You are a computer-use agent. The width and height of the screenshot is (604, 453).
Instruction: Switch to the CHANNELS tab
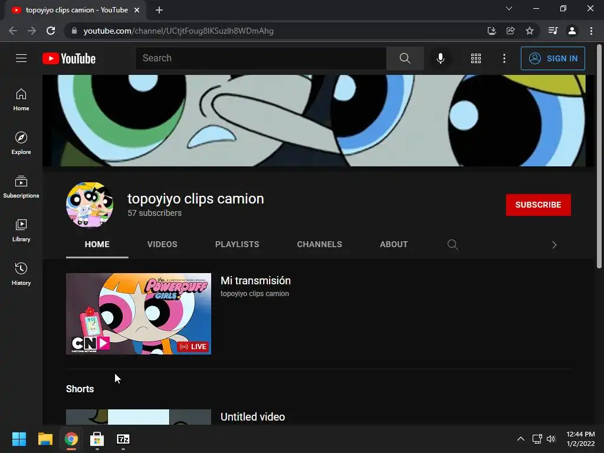click(x=319, y=244)
